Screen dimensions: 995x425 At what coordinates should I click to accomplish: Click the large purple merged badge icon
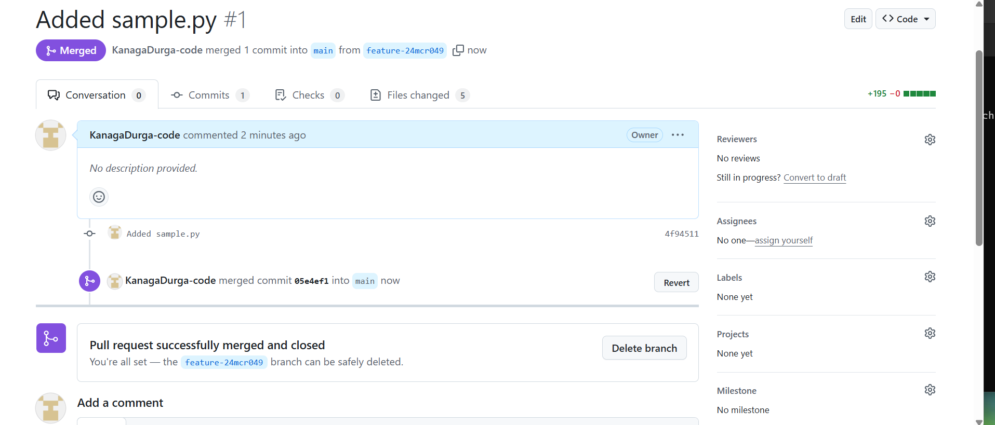point(51,338)
